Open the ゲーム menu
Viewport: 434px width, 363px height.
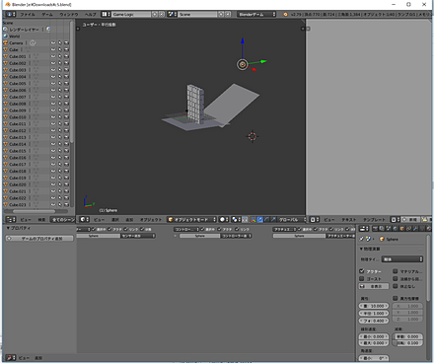(47, 15)
